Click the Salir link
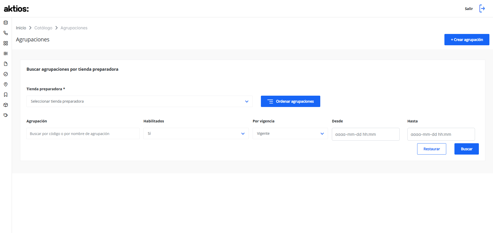Screen dimensions: 493x233 coord(469,9)
